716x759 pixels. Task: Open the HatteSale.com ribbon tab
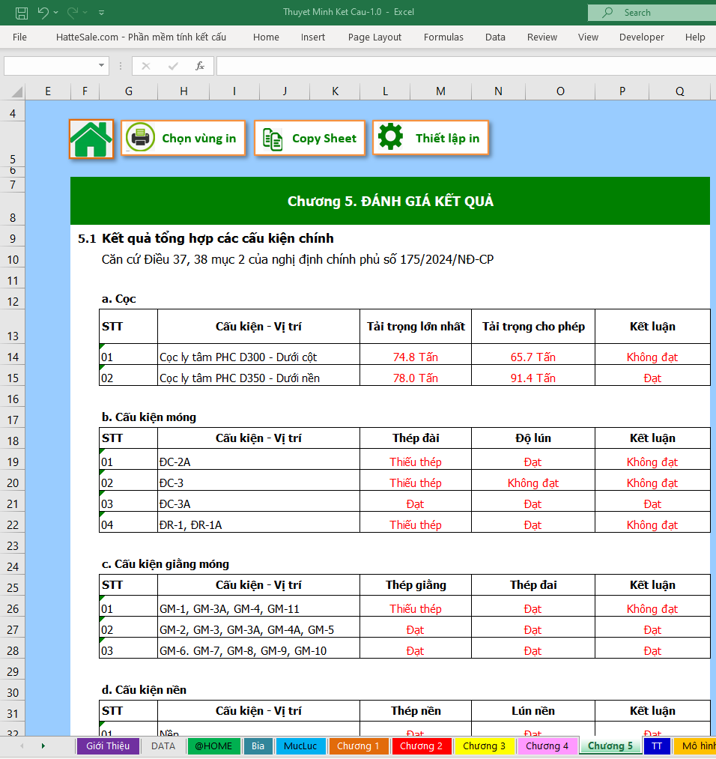pyautogui.click(x=141, y=37)
